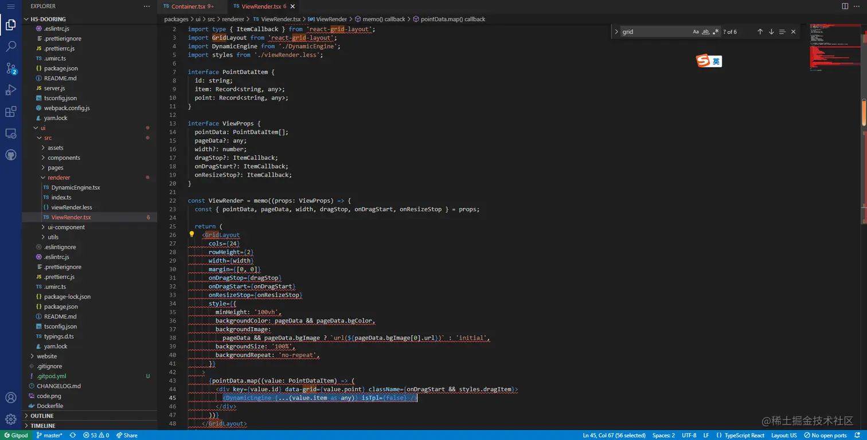
Task: Open the GitHub view in activity bar
Action: click(x=10, y=155)
